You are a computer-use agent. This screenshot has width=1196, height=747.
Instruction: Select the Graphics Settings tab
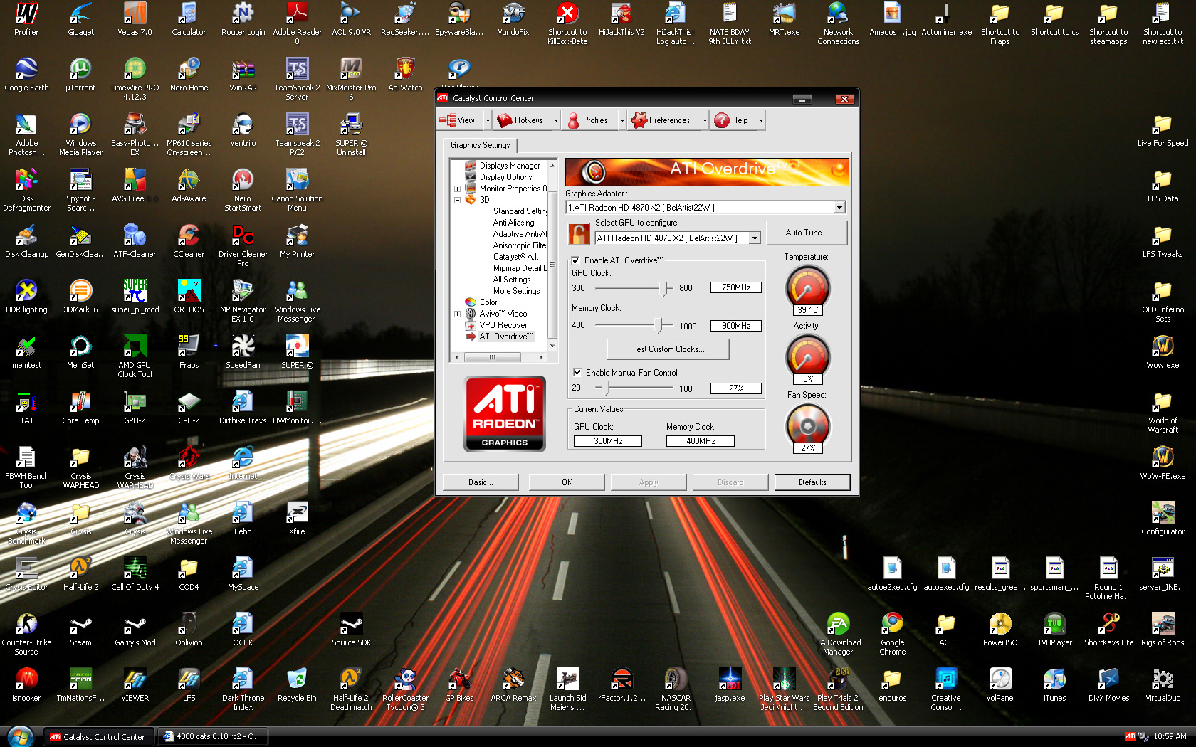[481, 145]
